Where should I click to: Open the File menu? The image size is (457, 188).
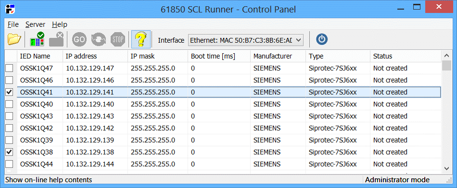pyautogui.click(x=13, y=24)
